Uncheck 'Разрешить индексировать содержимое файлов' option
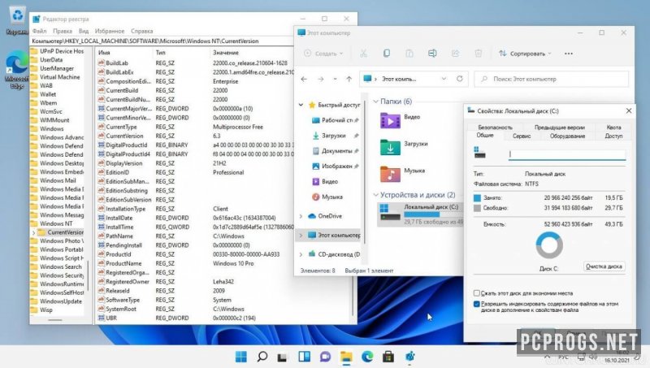650x368 pixels. (x=477, y=304)
